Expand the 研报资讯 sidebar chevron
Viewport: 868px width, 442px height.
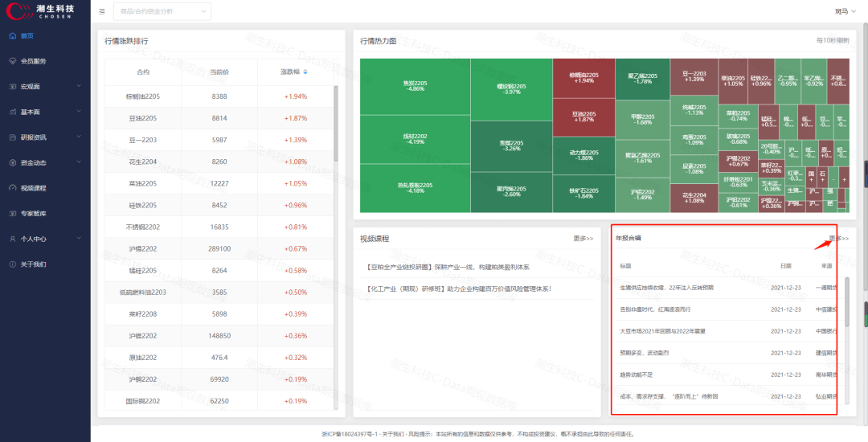coord(79,137)
